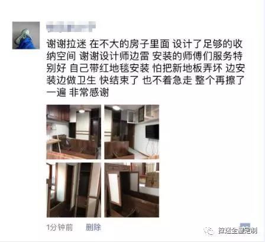The width and height of the screenshot is (265, 242).
Task: Click the 拉迷全屋定制 watermark text
Action: [238, 231]
